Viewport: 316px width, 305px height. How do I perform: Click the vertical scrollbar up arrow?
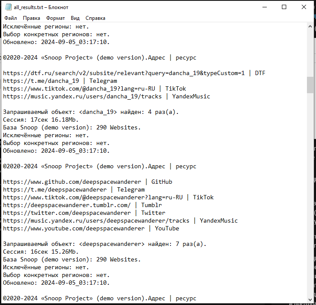click(x=310, y=26)
